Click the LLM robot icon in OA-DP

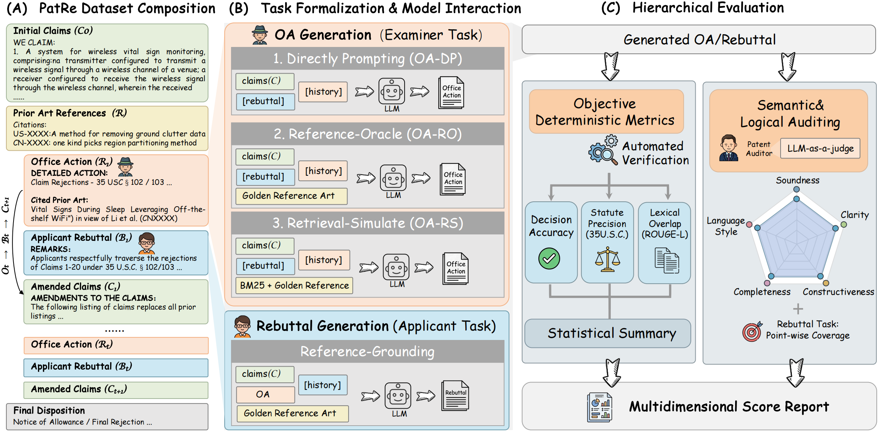click(391, 91)
